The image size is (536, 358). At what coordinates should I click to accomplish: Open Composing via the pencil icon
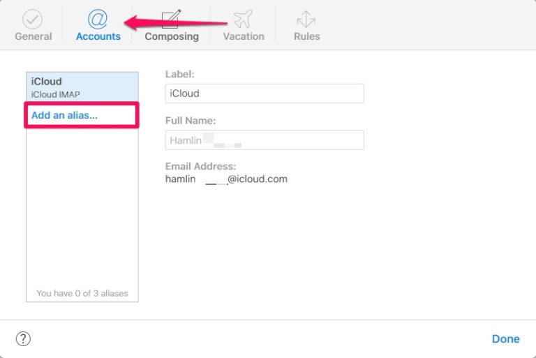click(x=171, y=19)
